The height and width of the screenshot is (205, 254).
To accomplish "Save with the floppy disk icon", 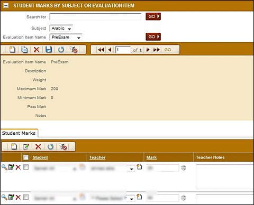I will pos(49,50).
